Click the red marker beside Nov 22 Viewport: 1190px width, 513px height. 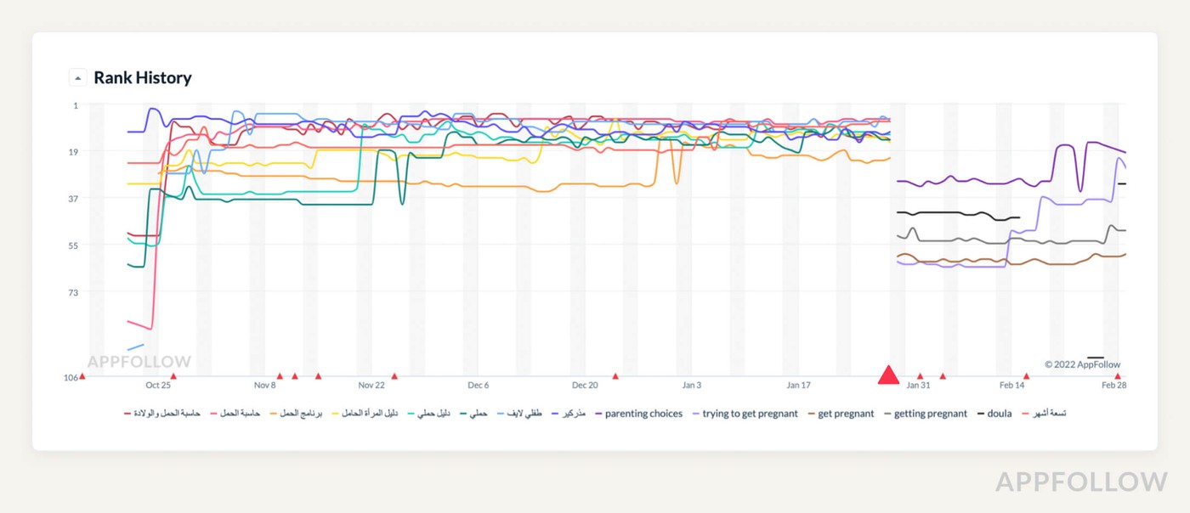coord(394,375)
